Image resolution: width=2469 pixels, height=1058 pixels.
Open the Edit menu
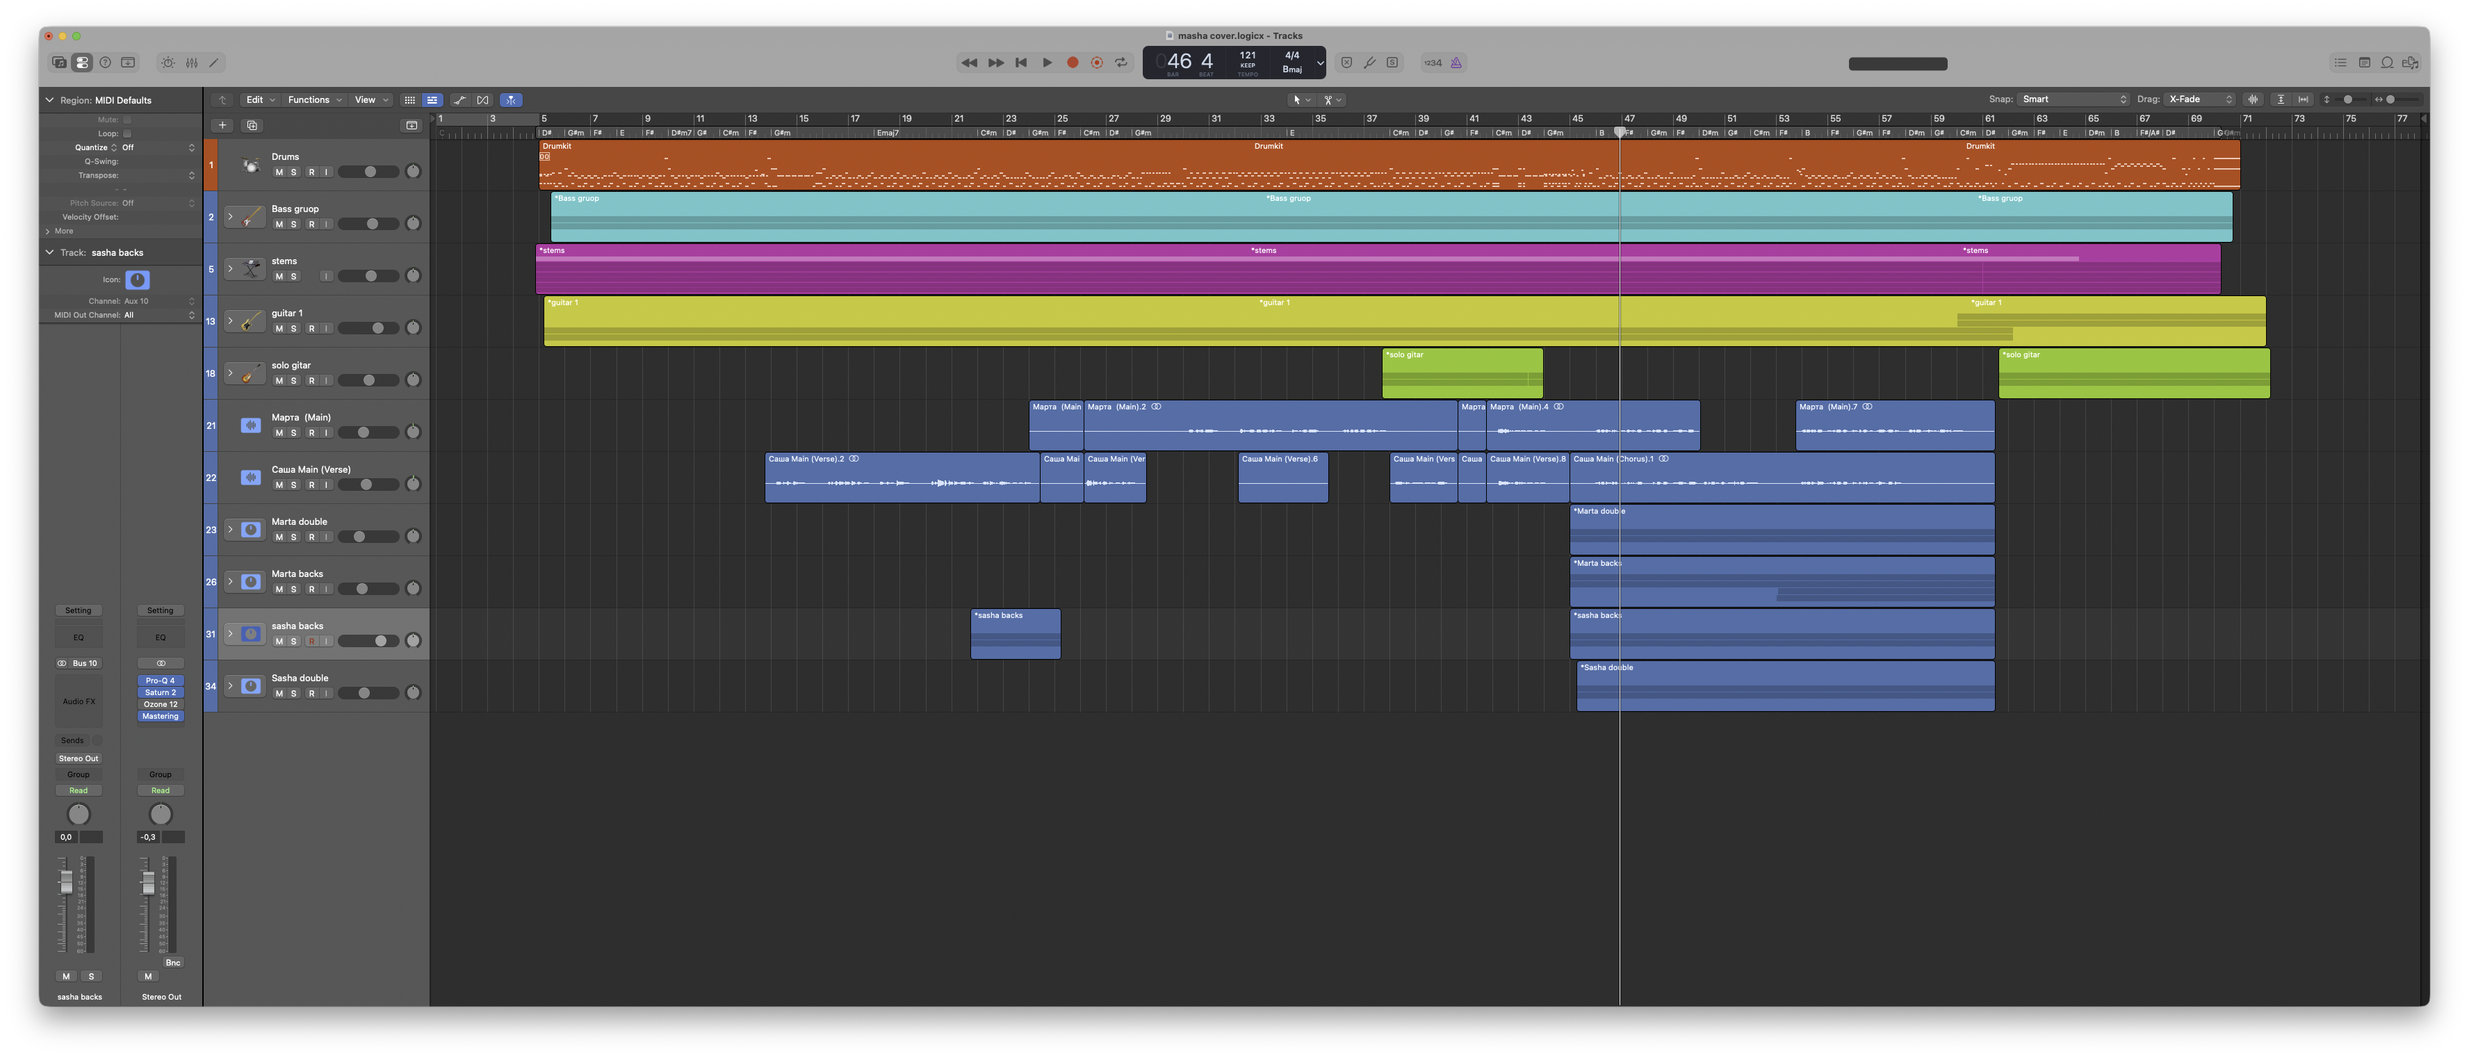click(260, 99)
